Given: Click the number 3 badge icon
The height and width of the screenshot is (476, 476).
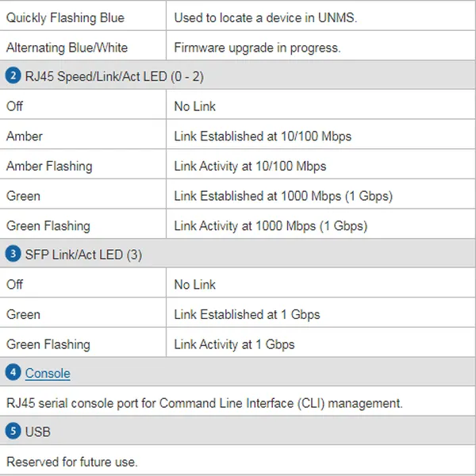Looking at the screenshot, I should (13, 255).
